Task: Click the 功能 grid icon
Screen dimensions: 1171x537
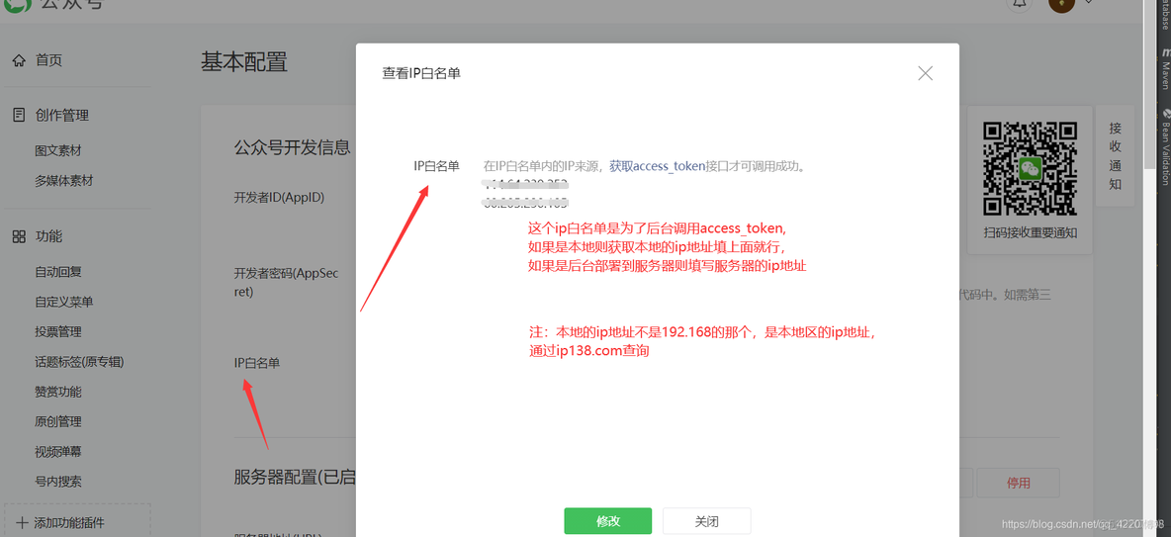Action: 20,236
